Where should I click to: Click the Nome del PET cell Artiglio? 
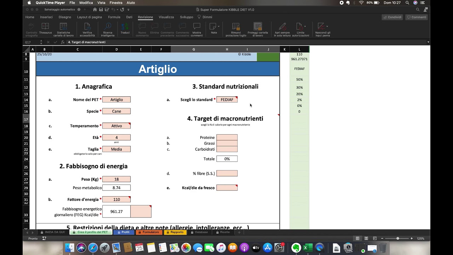(116, 100)
